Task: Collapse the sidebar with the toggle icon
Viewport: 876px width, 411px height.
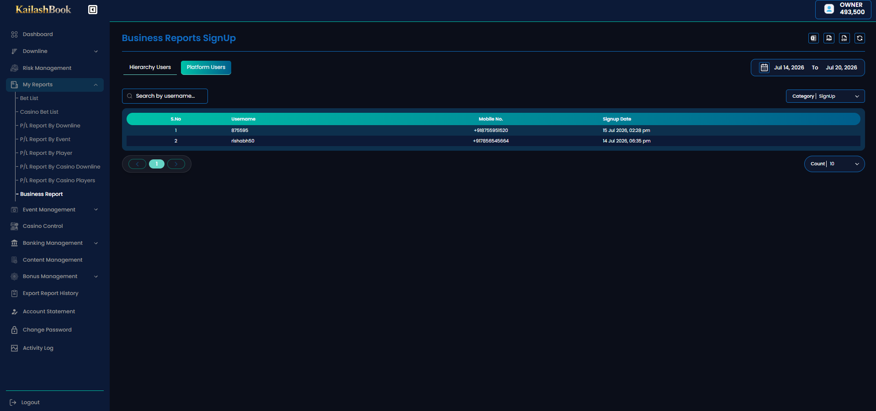Action: pyautogui.click(x=93, y=10)
